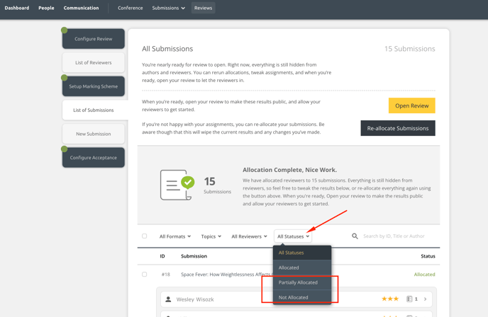Click the allocation complete document icon
This screenshot has width=488, height=317.
pyautogui.click(x=177, y=185)
